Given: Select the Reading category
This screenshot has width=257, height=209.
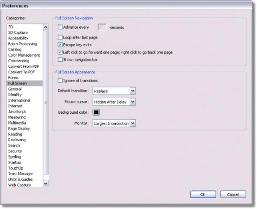Looking at the screenshot, I should click(25, 134).
